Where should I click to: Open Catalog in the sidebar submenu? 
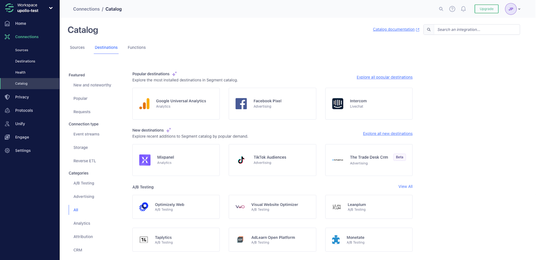click(x=30, y=84)
